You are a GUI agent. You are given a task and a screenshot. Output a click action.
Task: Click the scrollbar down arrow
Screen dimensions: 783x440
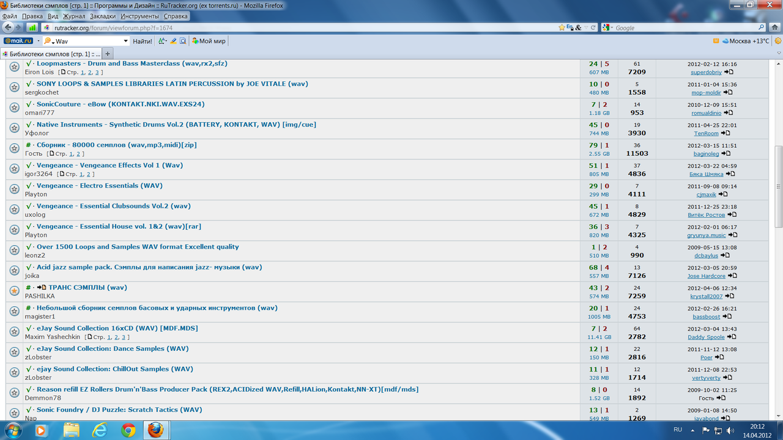pyautogui.click(x=779, y=416)
